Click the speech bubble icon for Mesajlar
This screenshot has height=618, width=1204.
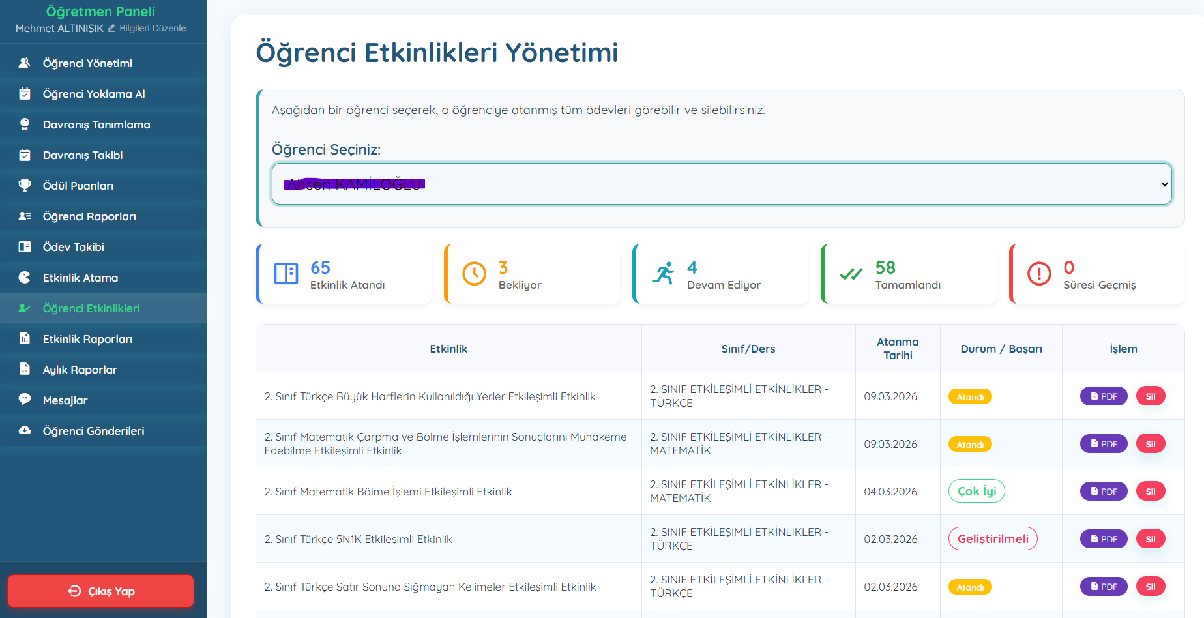click(24, 400)
